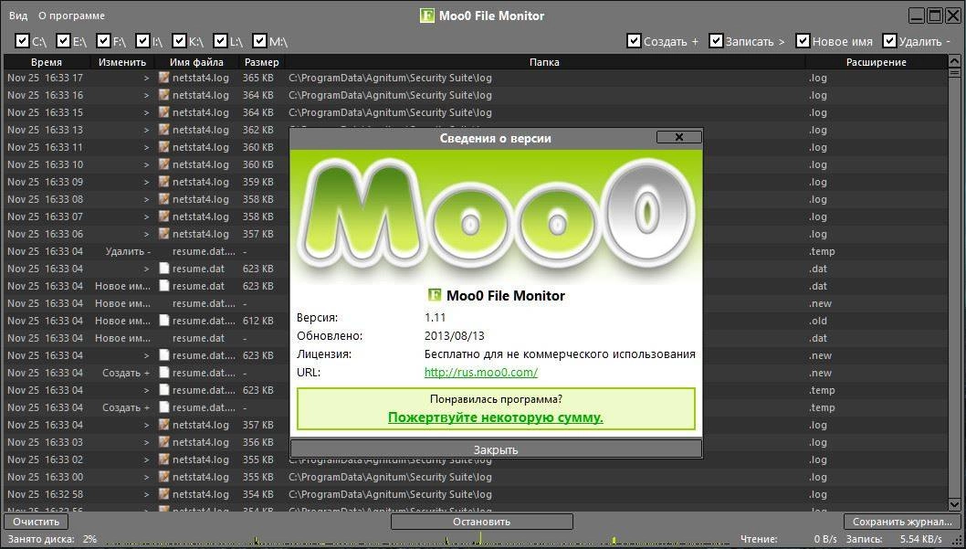The height and width of the screenshot is (549, 966).
Task: Click the netstat4.log icon at 16:32 58
Action: coord(163,494)
